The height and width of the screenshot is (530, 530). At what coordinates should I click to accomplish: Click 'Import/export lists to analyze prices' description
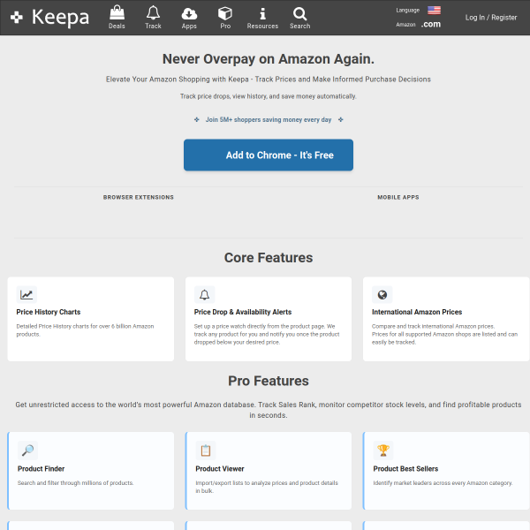pos(267,487)
